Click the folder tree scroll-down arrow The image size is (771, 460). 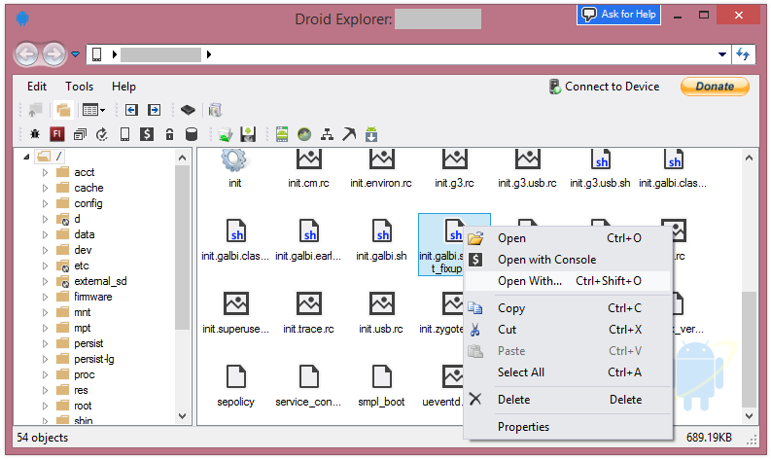pos(183,416)
